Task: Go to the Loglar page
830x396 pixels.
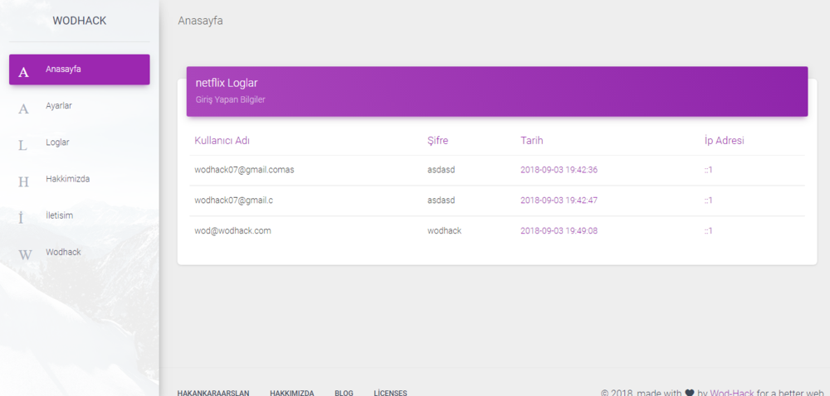Action: [80, 142]
